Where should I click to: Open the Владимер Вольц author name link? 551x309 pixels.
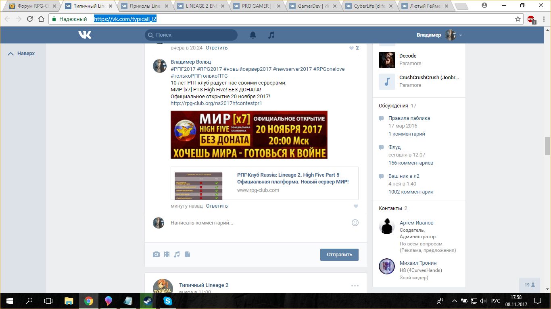191,62
